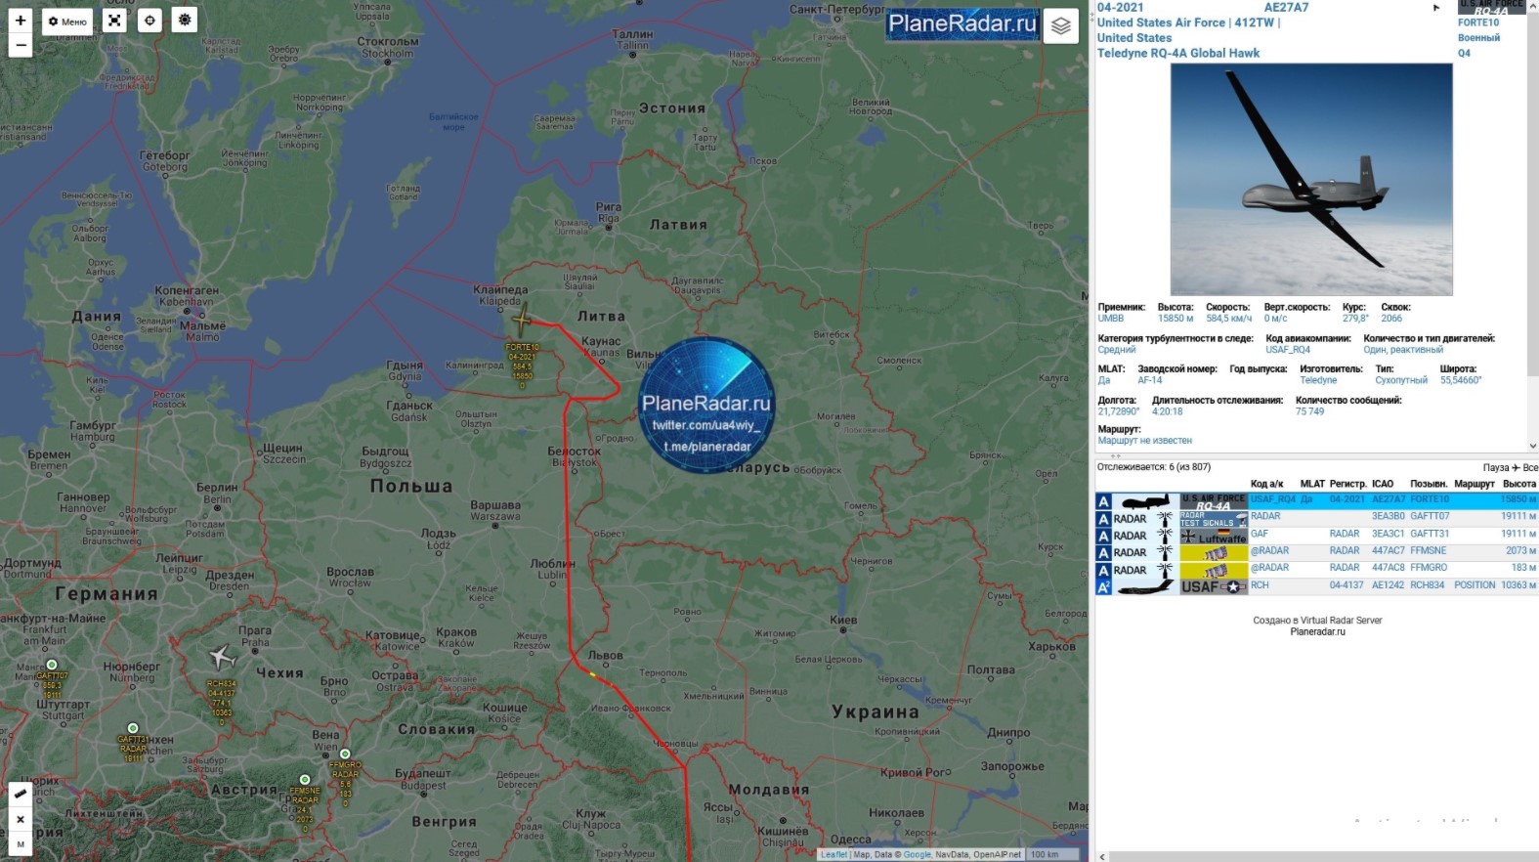
Task: Zoom out of the map
Action: click(20, 45)
